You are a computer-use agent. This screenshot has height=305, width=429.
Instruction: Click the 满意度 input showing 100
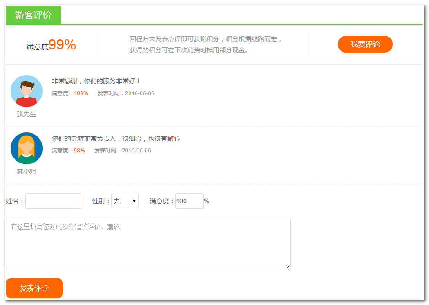(x=190, y=201)
